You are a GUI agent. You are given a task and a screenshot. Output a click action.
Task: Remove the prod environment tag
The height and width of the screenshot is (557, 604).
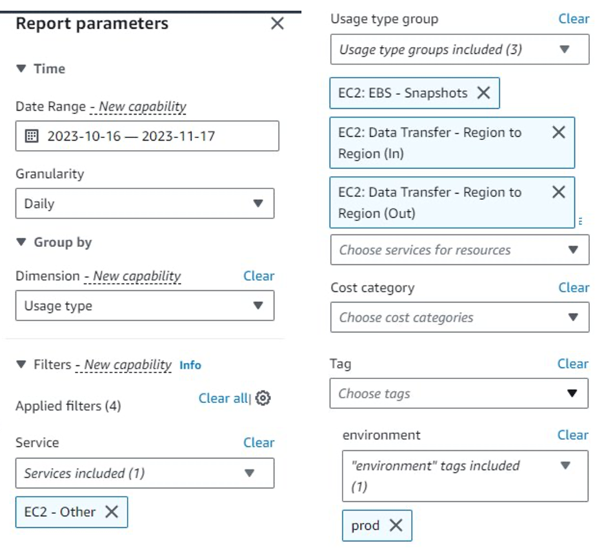397,525
